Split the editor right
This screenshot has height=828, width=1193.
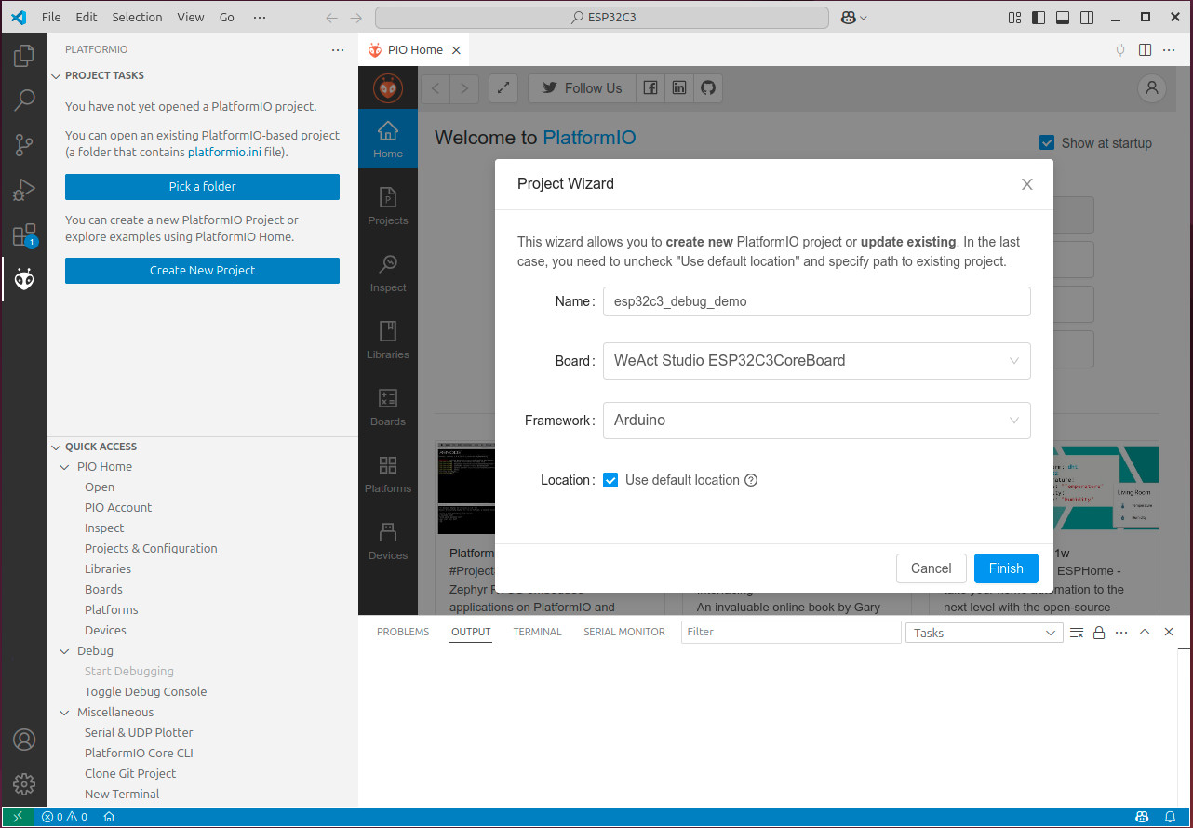(x=1145, y=50)
